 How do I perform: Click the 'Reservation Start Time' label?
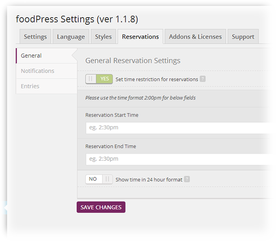[112, 115]
